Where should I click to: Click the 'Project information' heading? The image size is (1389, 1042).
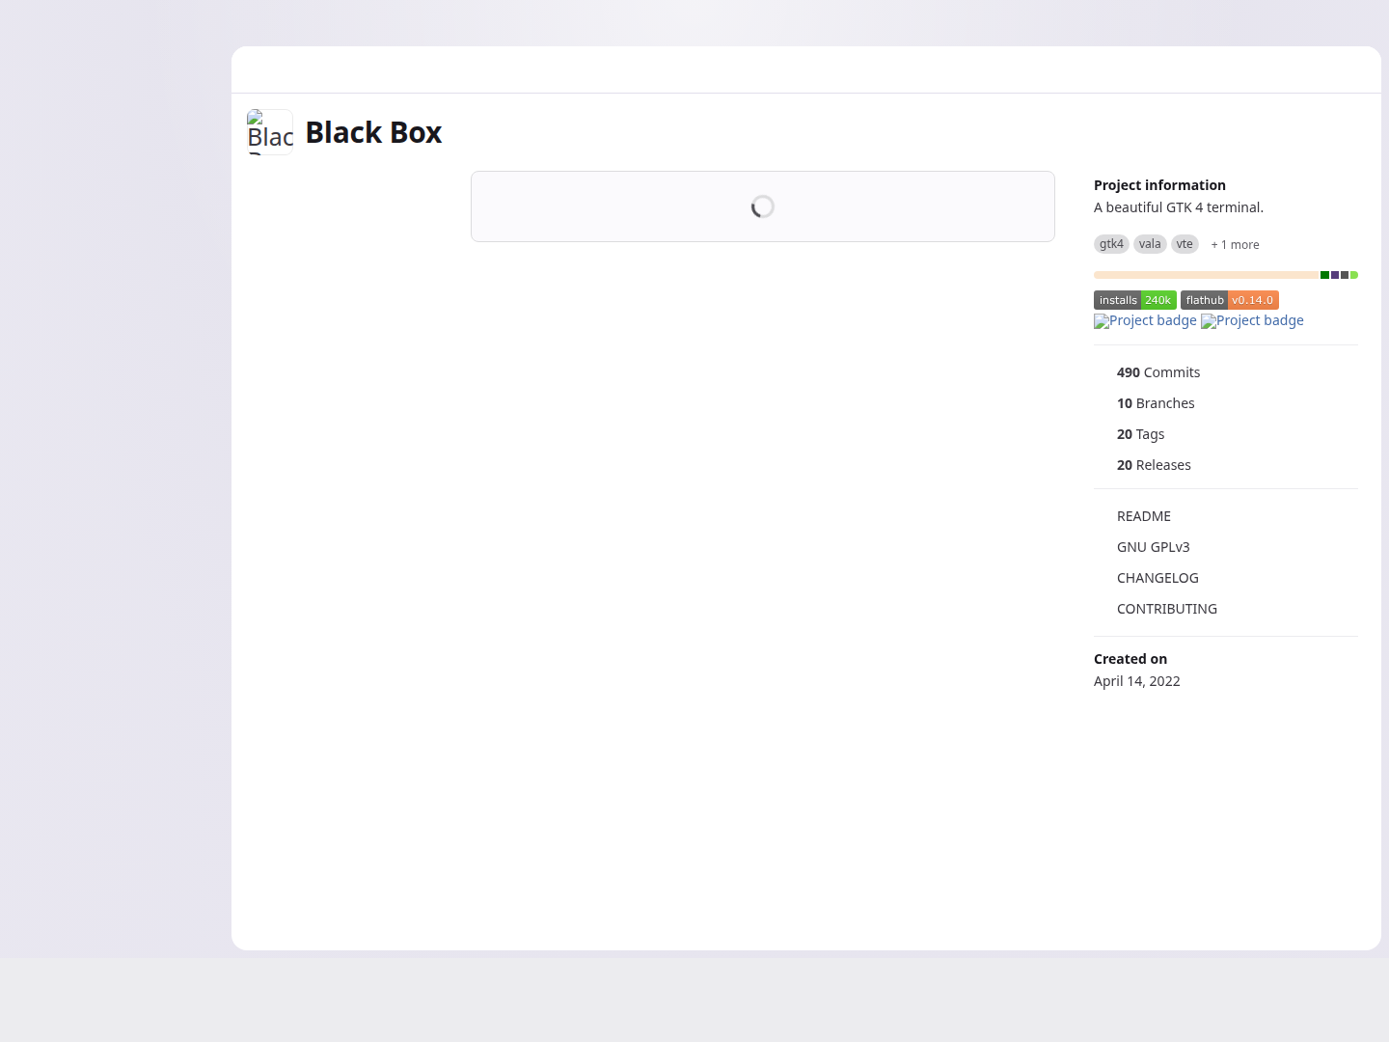click(1159, 185)
